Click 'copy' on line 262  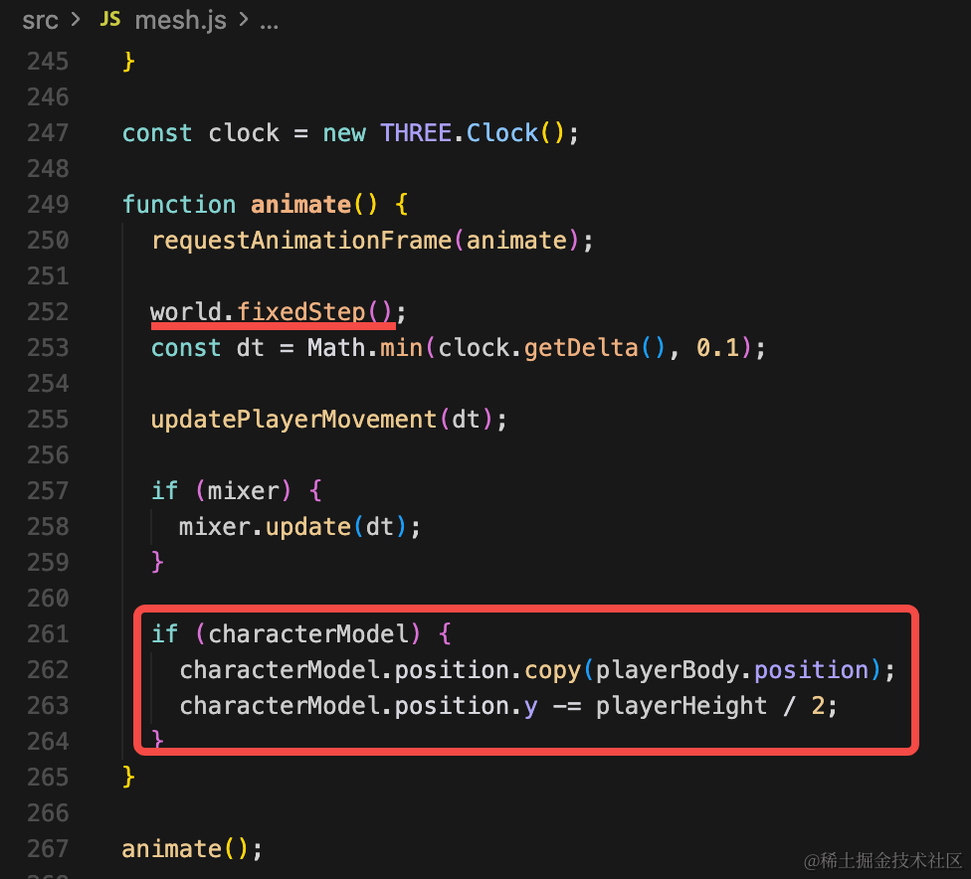552,670
